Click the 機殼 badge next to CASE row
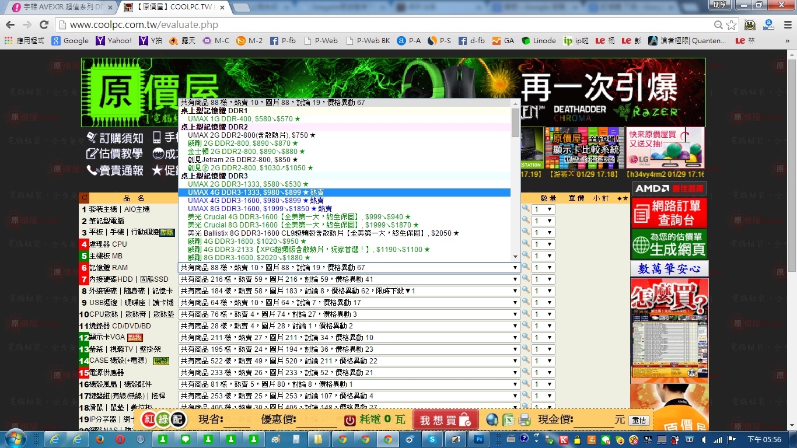The height and width of the screenshot is (448, 797). click(x=161, y=361)
